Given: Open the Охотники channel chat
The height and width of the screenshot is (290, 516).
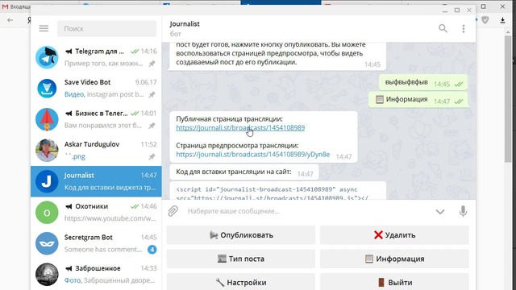Looking at the screenshot, I should (x=96, y=212).
